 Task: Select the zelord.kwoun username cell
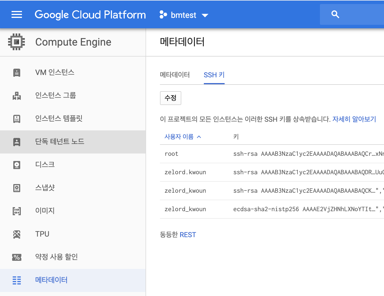point(185,172)
